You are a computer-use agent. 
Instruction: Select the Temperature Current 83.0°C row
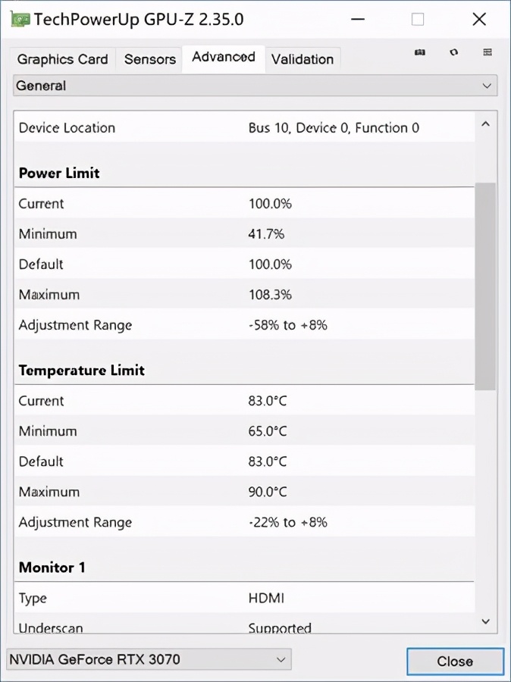pos(244,401)
